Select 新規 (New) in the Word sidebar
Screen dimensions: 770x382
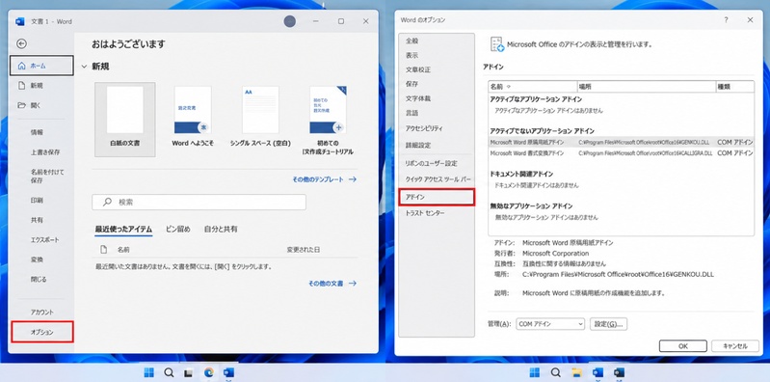point(37,86)
